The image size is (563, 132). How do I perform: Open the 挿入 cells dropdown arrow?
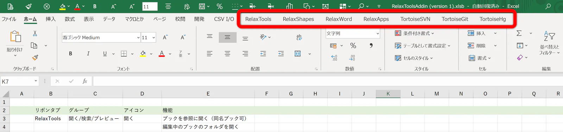495,33
